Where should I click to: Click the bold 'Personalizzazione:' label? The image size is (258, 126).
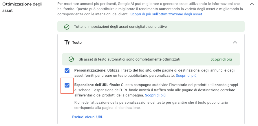91,70
